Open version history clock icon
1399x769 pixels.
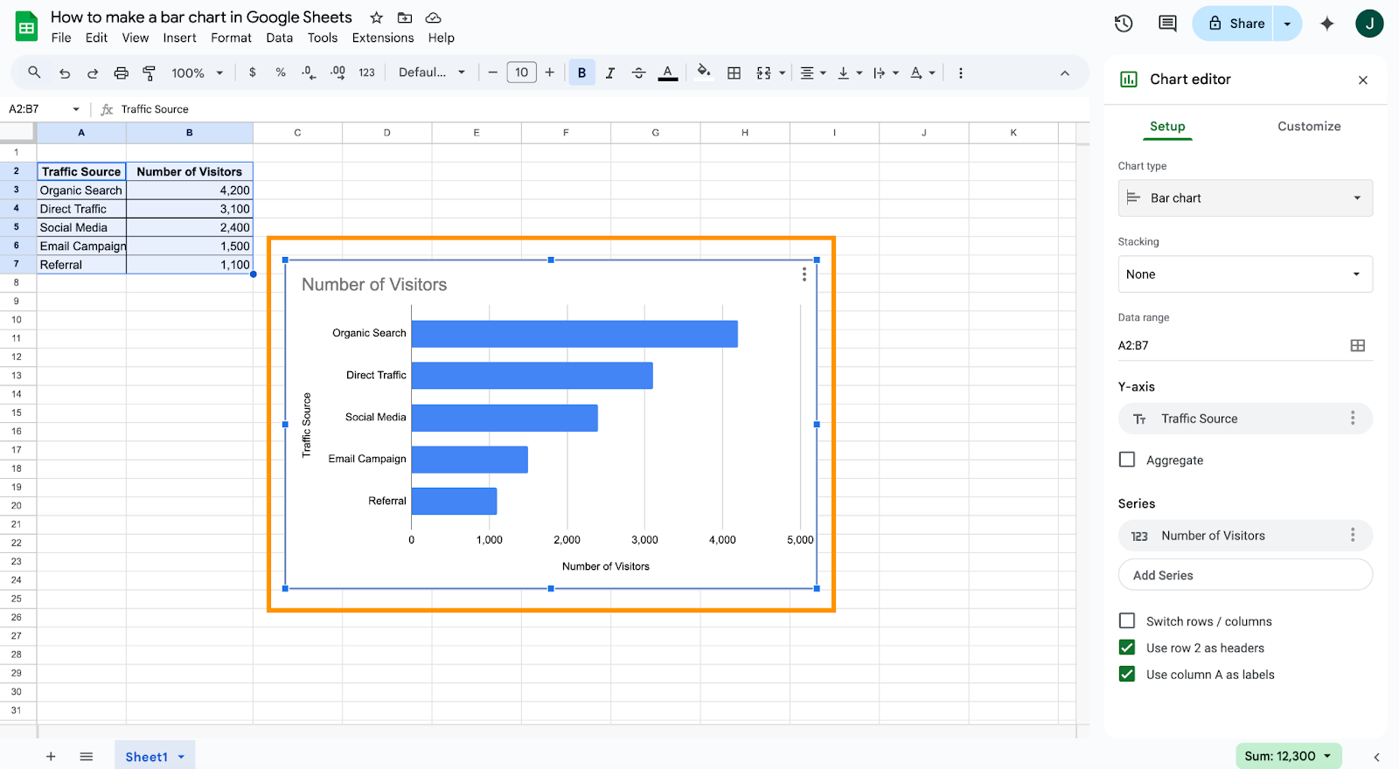click(1124, 24)
